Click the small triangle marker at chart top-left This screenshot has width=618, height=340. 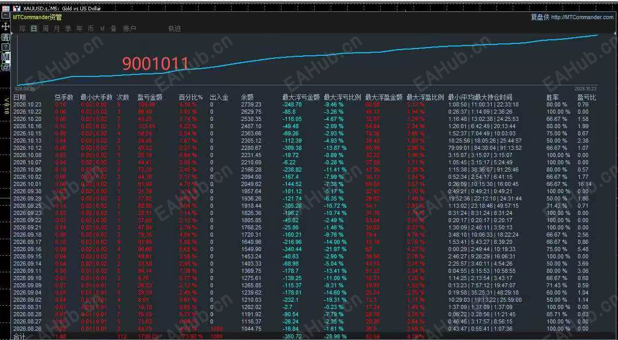coord(11,34)
